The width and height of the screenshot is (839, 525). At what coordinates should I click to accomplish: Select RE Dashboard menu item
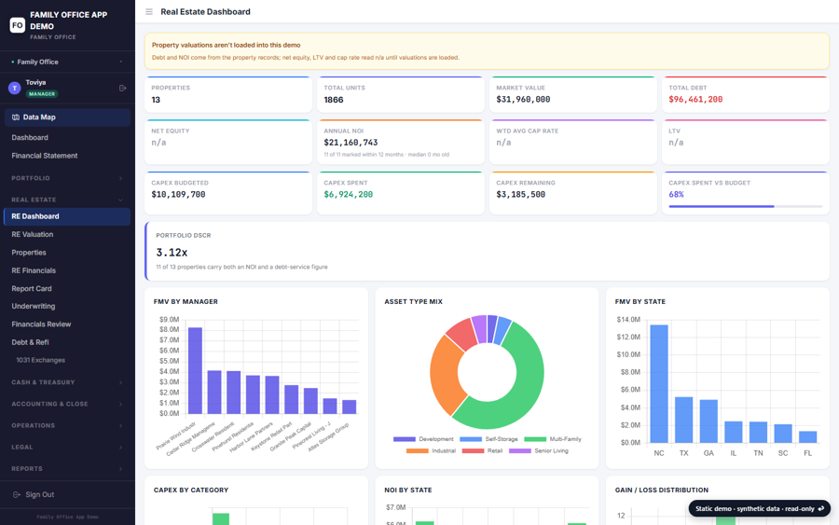point(67,216)
